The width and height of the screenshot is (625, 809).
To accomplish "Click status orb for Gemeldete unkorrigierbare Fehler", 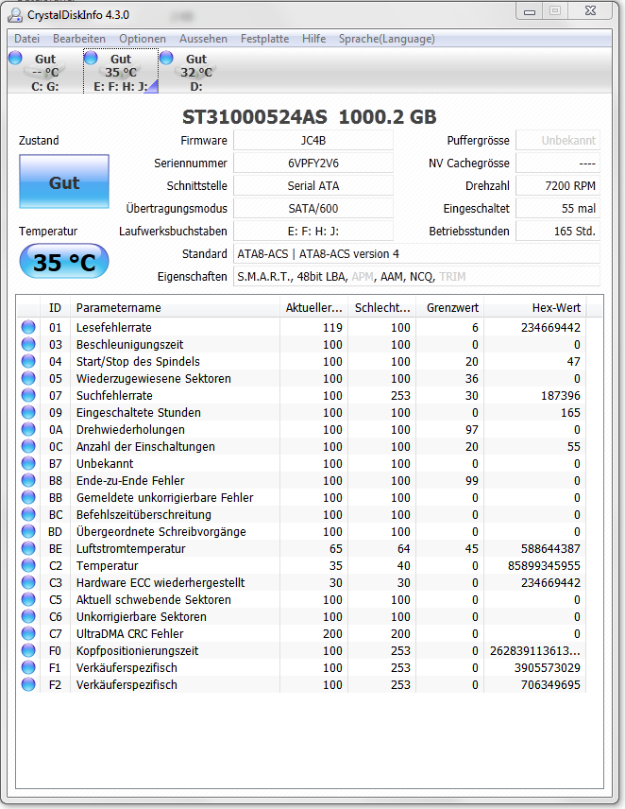I will pos(28,497).
